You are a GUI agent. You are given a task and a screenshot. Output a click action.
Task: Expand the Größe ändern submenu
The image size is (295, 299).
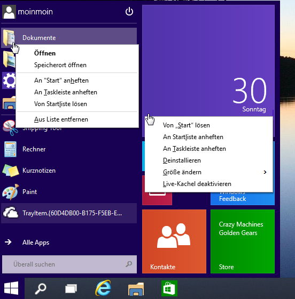(x=209, y=172)
